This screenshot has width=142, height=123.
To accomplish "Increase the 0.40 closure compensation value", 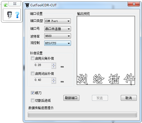I will point(54,79).
